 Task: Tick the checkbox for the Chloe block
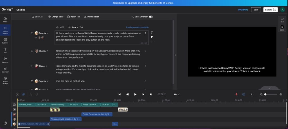32,66
